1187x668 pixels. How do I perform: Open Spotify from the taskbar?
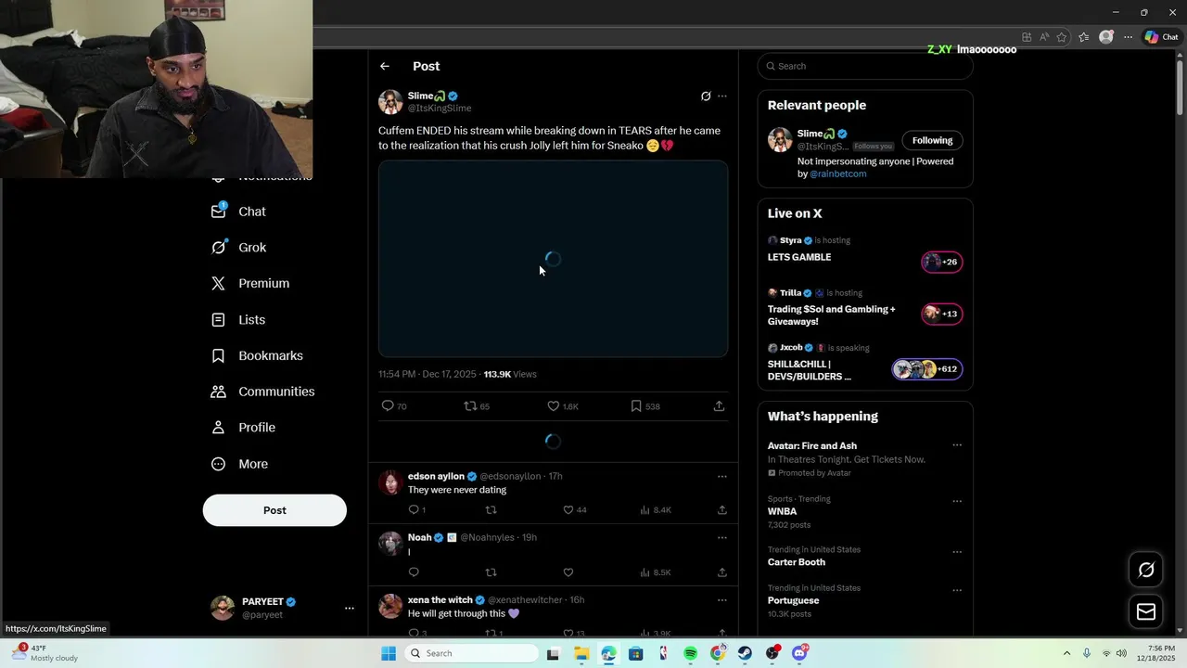(x=691, y=653)
